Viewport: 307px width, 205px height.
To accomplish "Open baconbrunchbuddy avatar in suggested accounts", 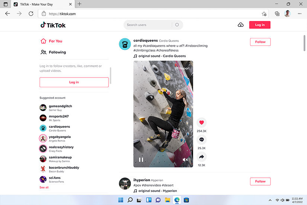I will [x=43, y=169].
